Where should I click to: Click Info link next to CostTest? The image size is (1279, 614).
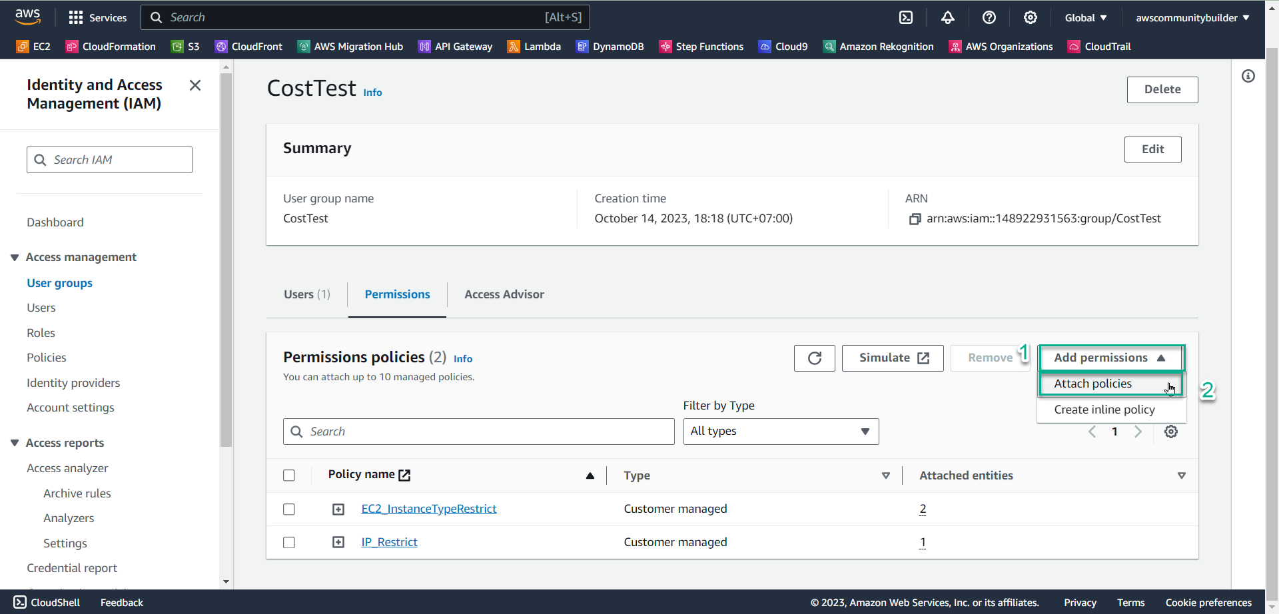(372, 93)
